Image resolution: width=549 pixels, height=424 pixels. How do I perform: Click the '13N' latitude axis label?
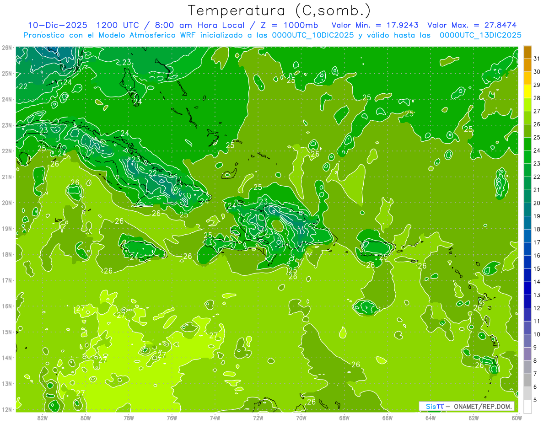coord(6,383)
